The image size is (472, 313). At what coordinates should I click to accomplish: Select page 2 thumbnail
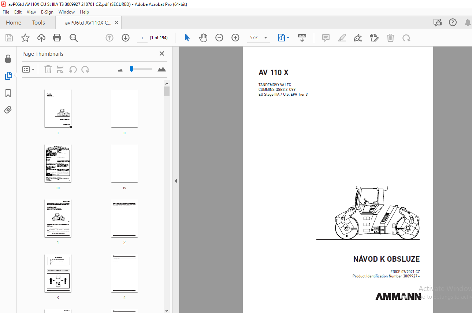pyautogui.click(x=124, y=218)
